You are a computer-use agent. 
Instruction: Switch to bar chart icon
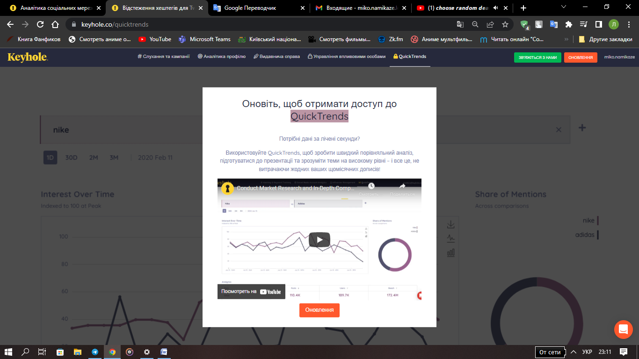451,252
